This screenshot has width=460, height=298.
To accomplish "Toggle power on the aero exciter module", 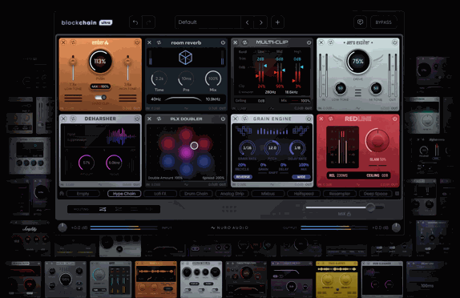I will click(x=395, y=42).
